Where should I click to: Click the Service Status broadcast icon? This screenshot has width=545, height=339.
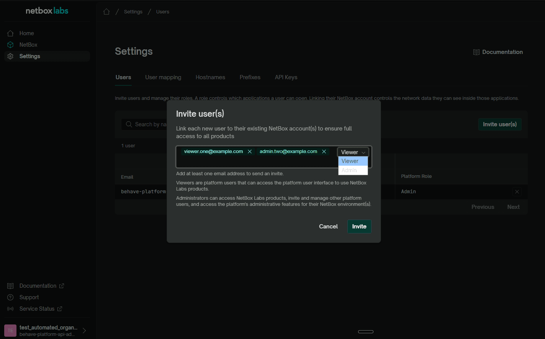click(x=10, y=309)
